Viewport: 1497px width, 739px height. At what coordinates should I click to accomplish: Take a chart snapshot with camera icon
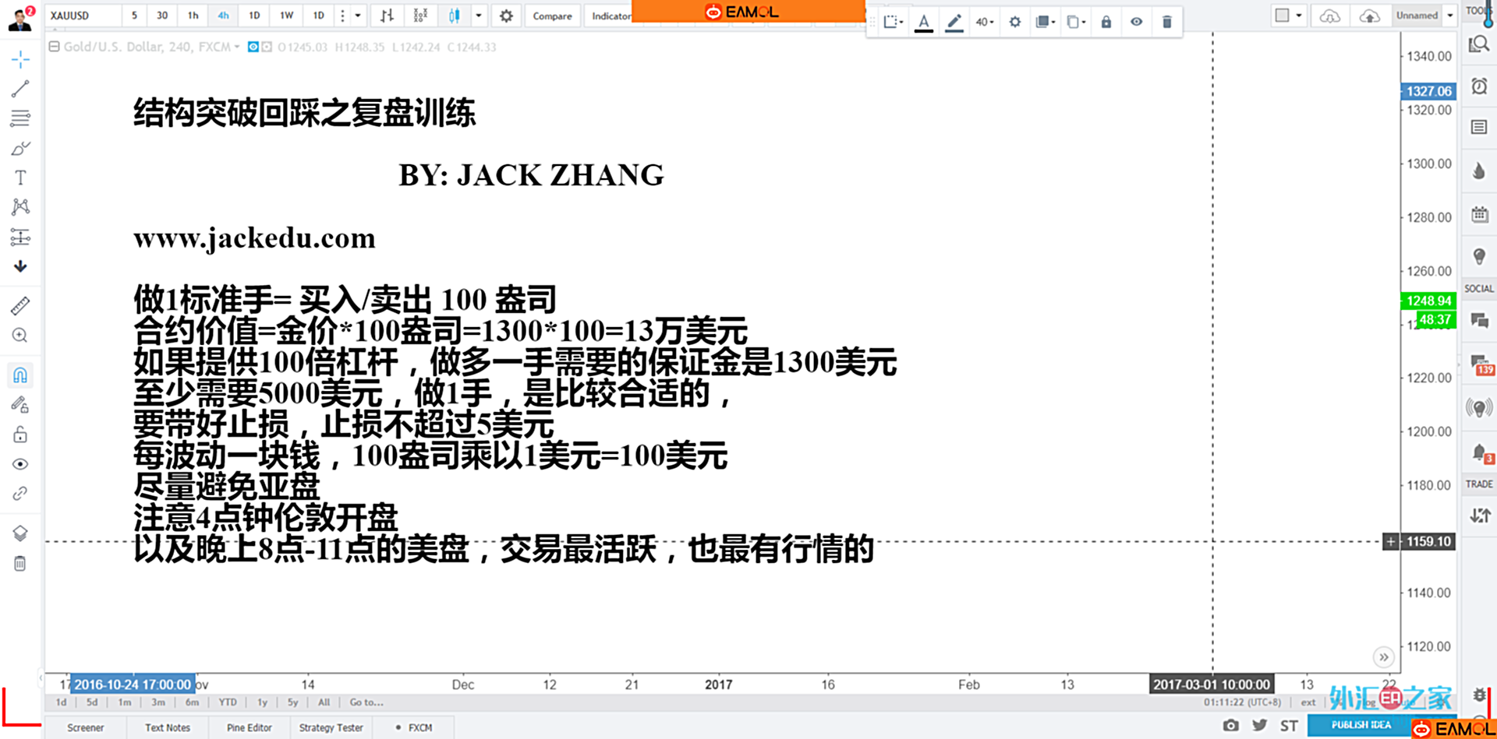(x=1230, y=726)
